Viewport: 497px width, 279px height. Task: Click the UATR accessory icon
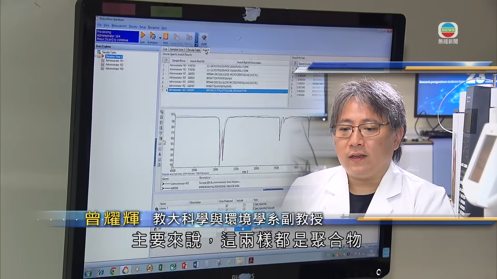204,38
